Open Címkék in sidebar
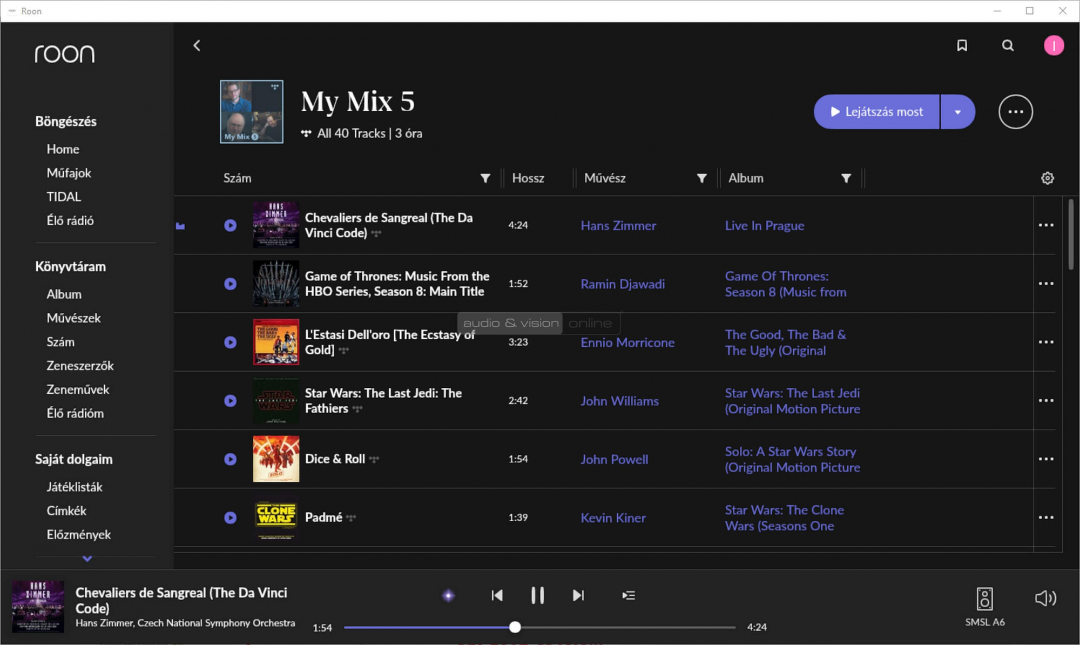Image resolution: width=1080 pixels, height=645 pixels. pos(66,510)
